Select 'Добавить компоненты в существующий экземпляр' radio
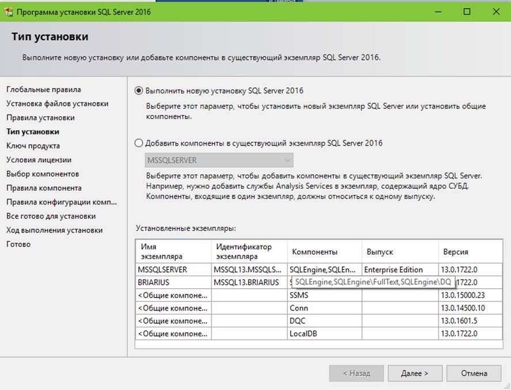The width and height of the screenshot is (511, 390). [x=139, y=143]
